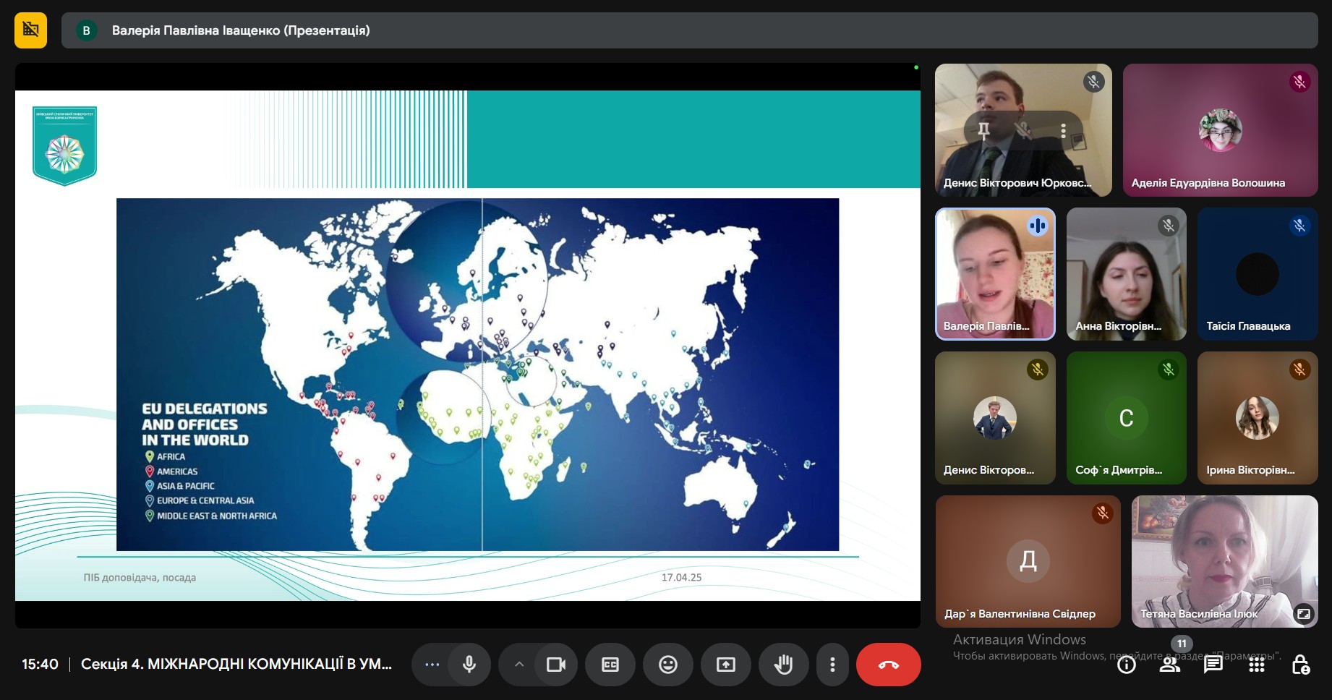1332x700 pixels.
Task: Show the participants people panel
Action: 1169,665
